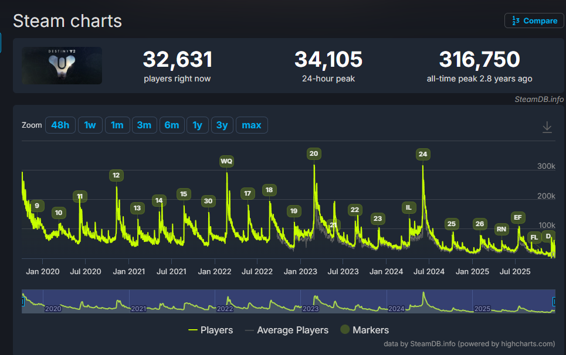Click the RN chart marker
Image resolution: width=566 pixels, height=355 pixels.
point(501,229)
